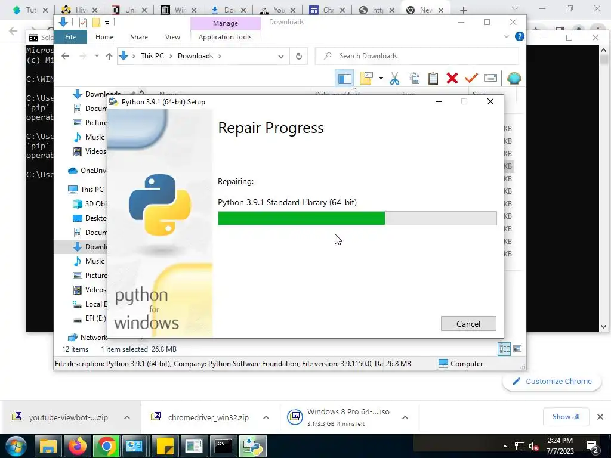The image size is (611, 458).
Task: Open Explorer help question mark icon
Action: click(x=520, y=36)
